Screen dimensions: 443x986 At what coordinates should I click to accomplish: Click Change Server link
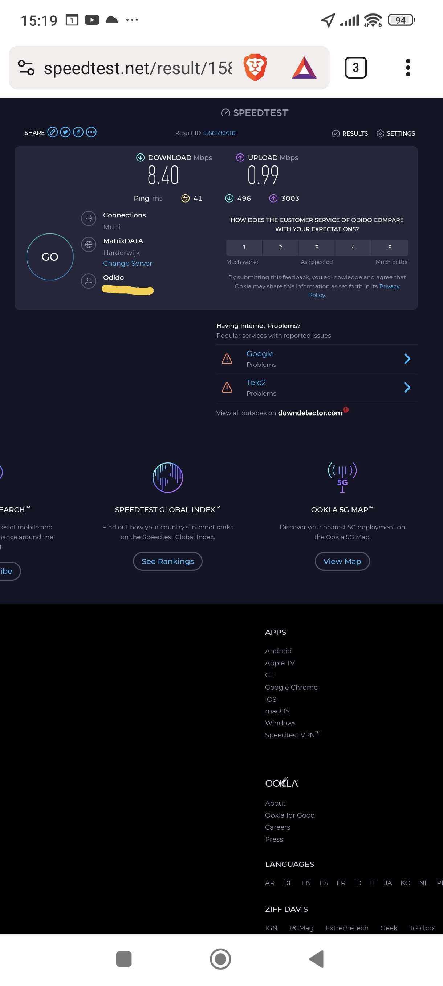point(128,263)
